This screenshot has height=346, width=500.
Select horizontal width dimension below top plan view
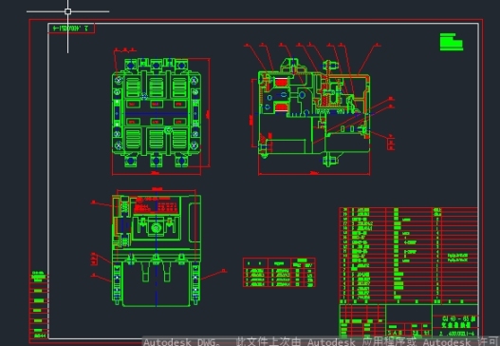point(157,174)
